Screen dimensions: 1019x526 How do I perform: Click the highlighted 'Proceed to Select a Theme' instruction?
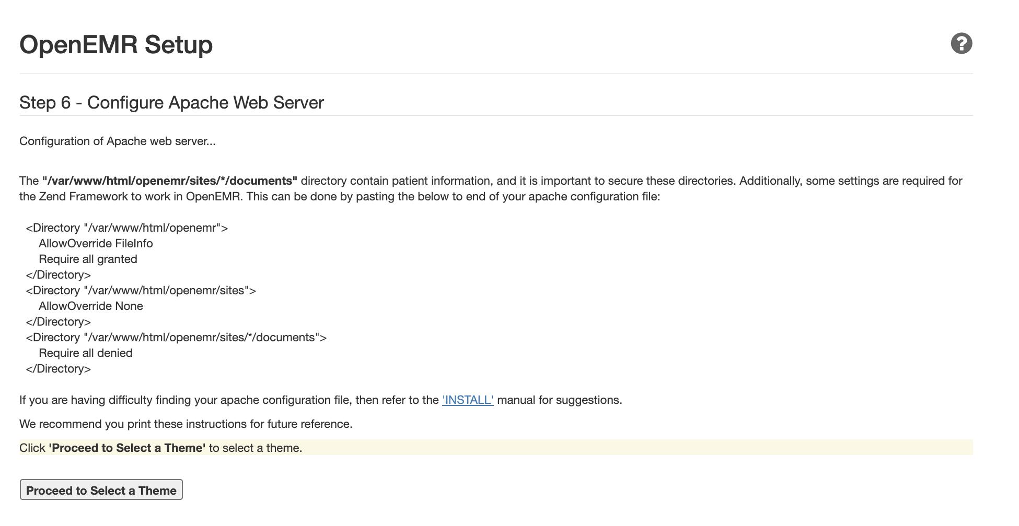tap(160, 448)
